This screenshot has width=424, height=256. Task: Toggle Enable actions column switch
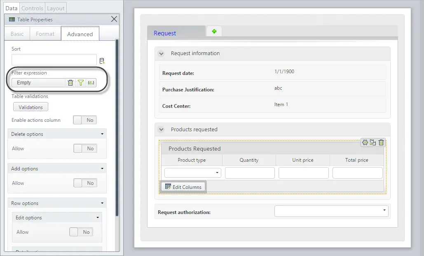coord(85,120)
